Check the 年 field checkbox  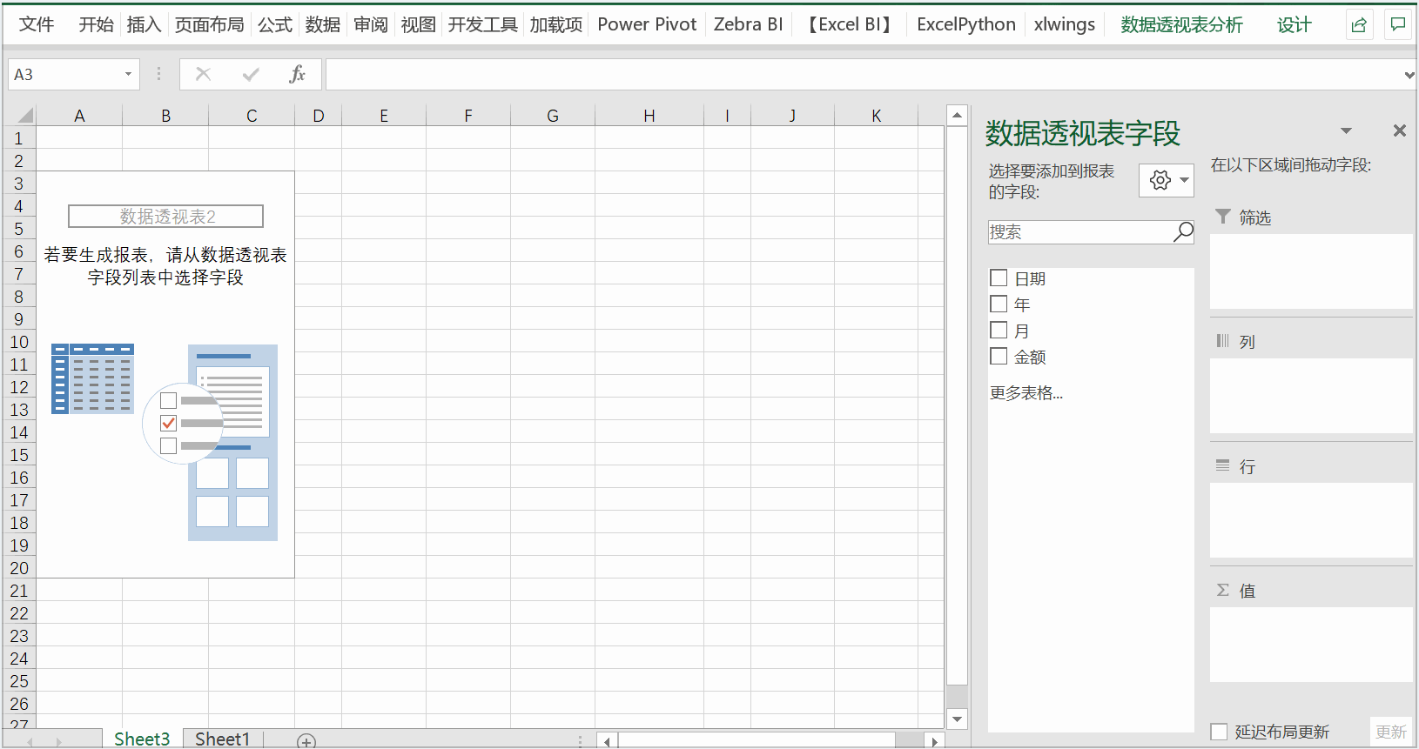[x=999, y=304]
